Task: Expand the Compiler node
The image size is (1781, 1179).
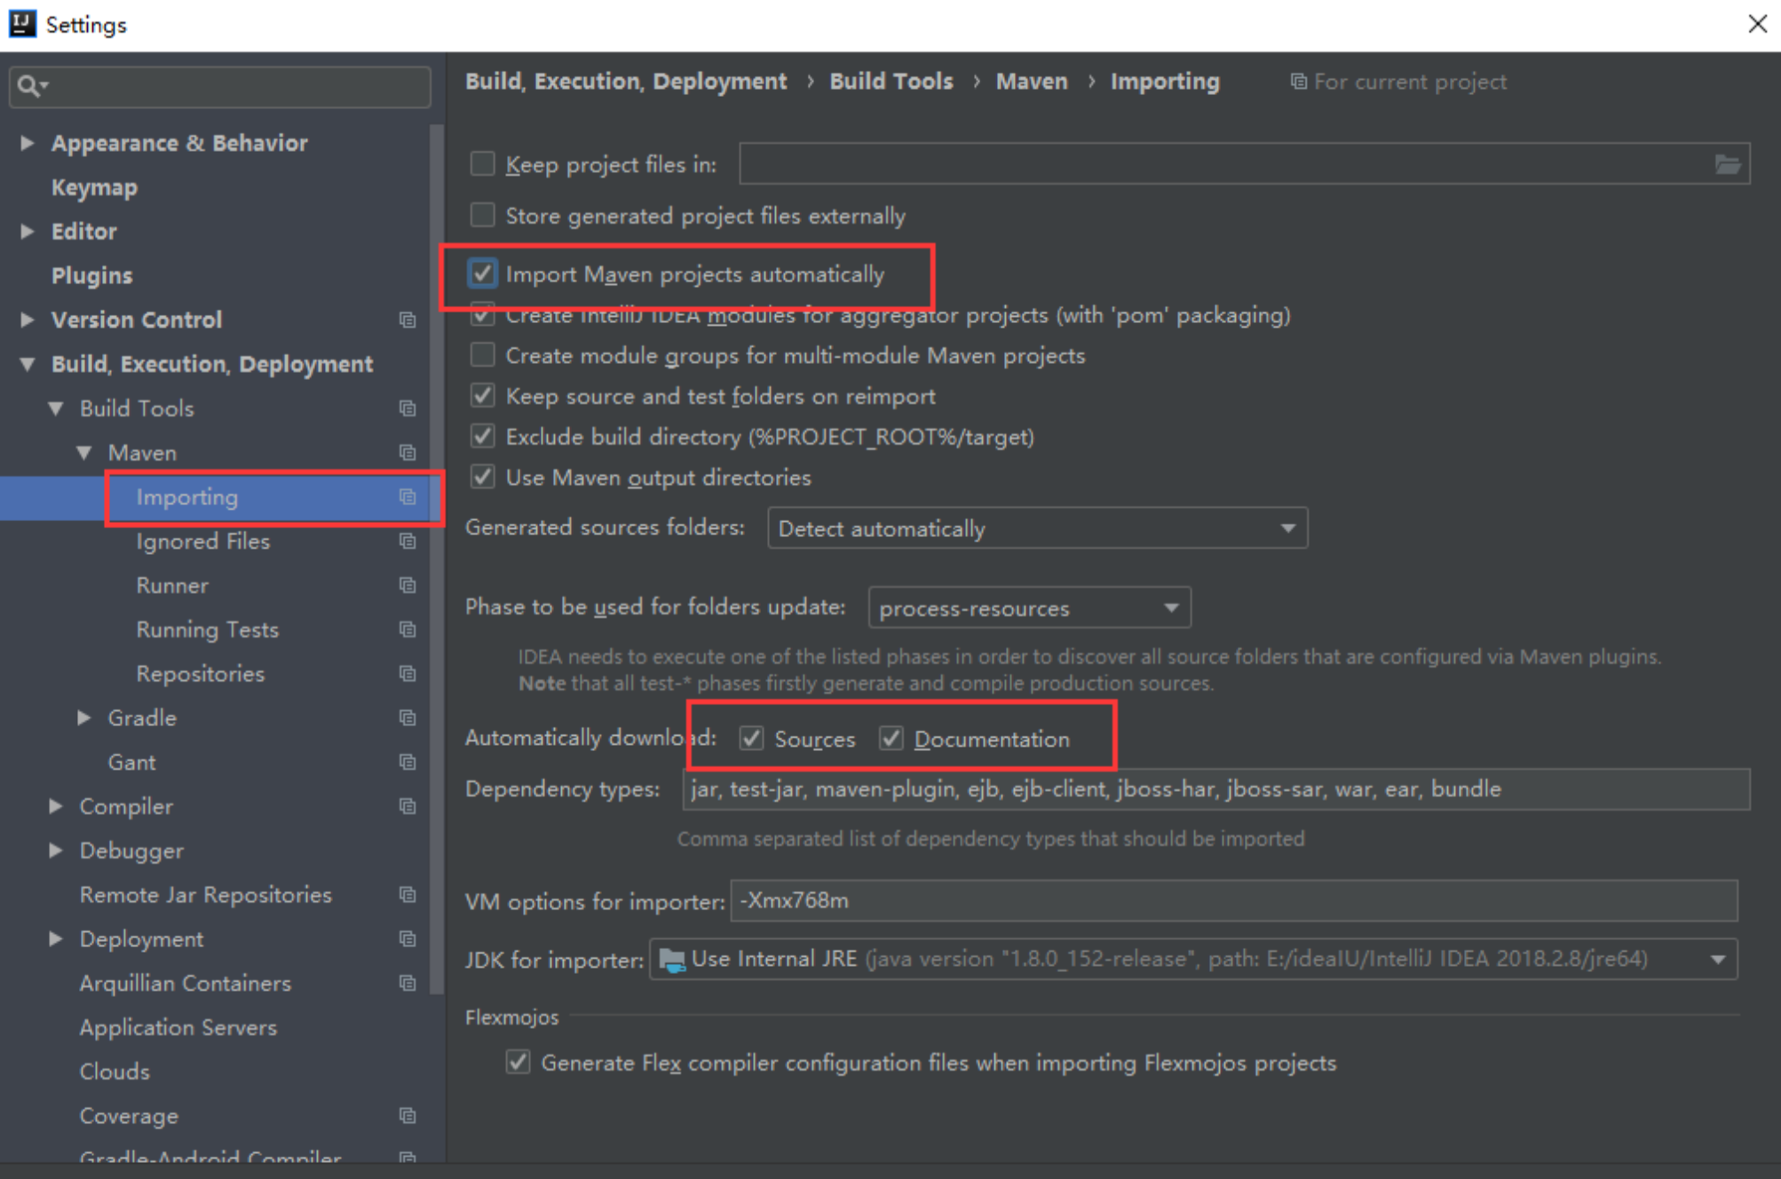Action: point(56,806)
